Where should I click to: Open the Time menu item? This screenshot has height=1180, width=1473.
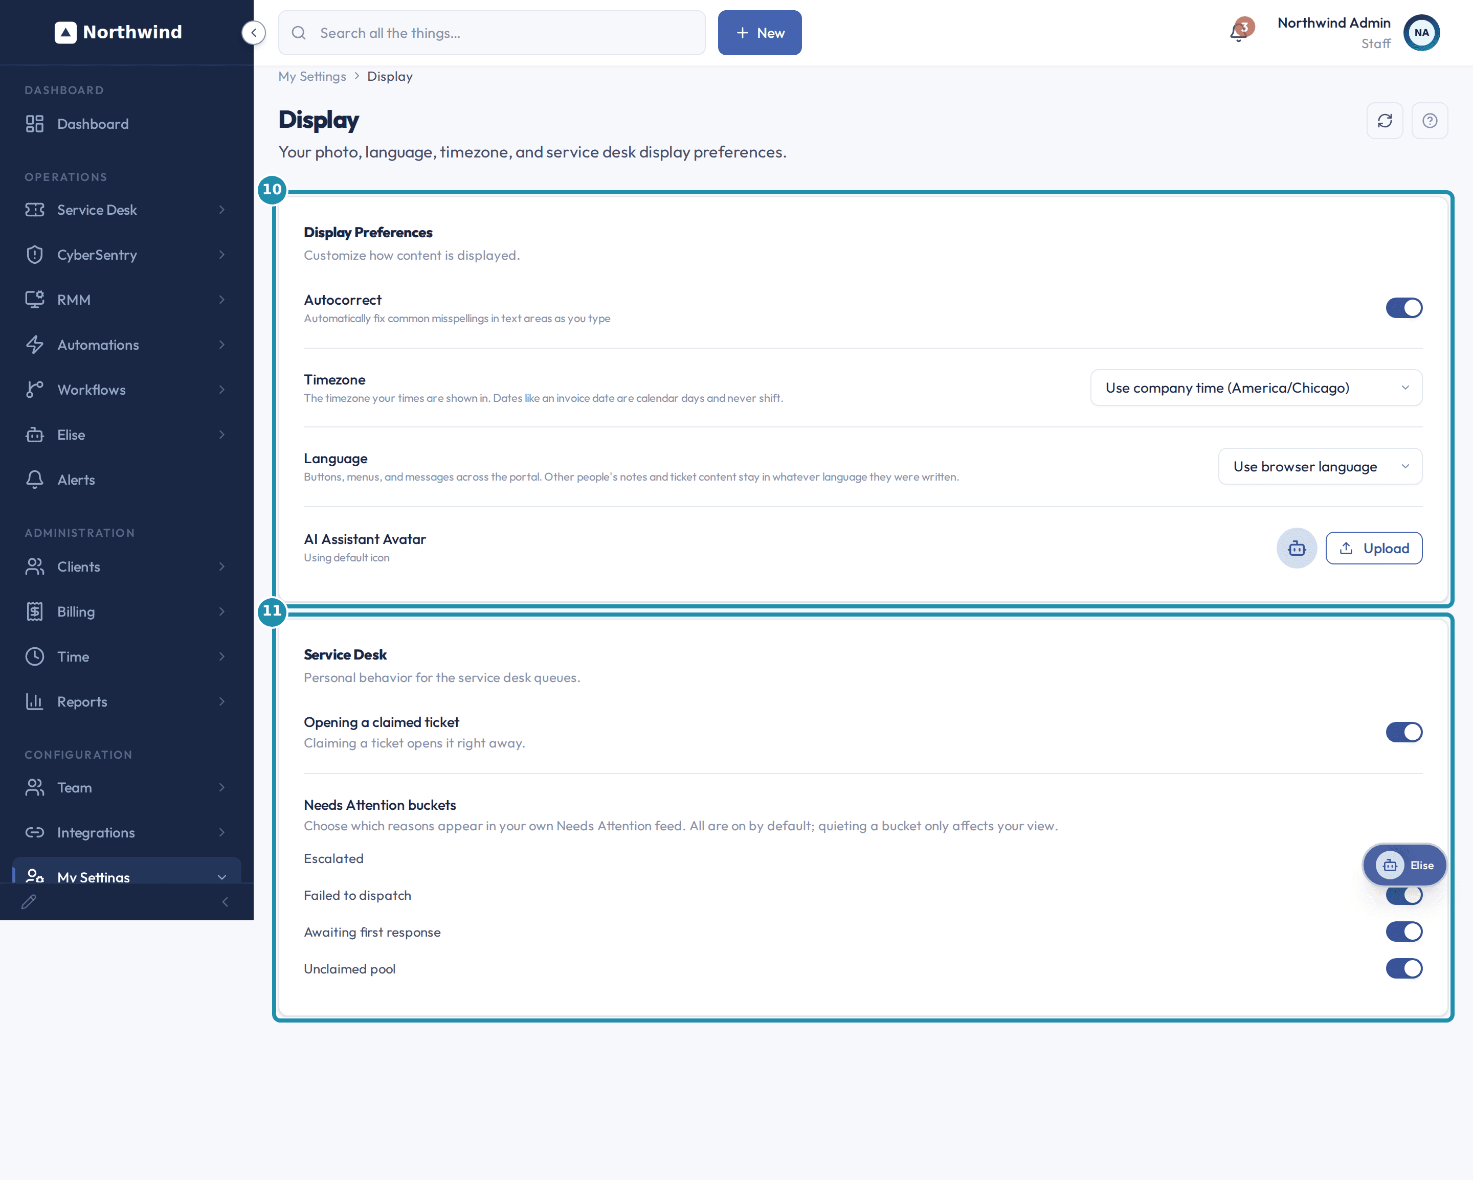pos(126,657)
